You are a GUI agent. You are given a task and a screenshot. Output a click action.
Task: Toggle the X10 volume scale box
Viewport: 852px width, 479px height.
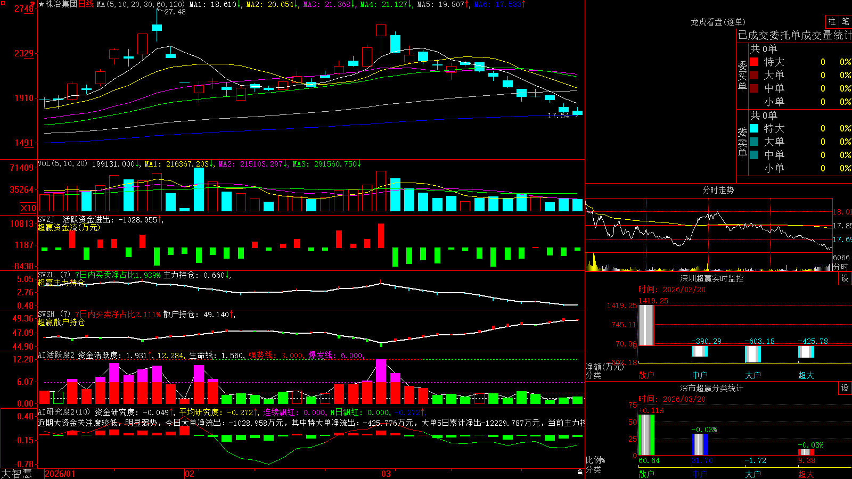tap(28, 208)
